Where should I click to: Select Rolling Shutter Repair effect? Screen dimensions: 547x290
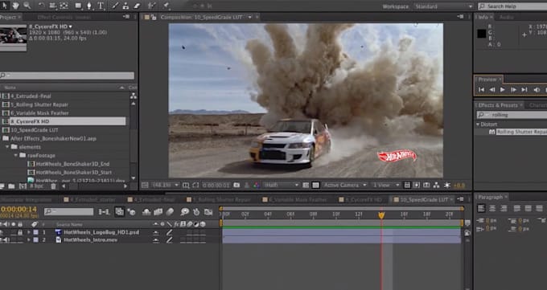pos(521,132)
